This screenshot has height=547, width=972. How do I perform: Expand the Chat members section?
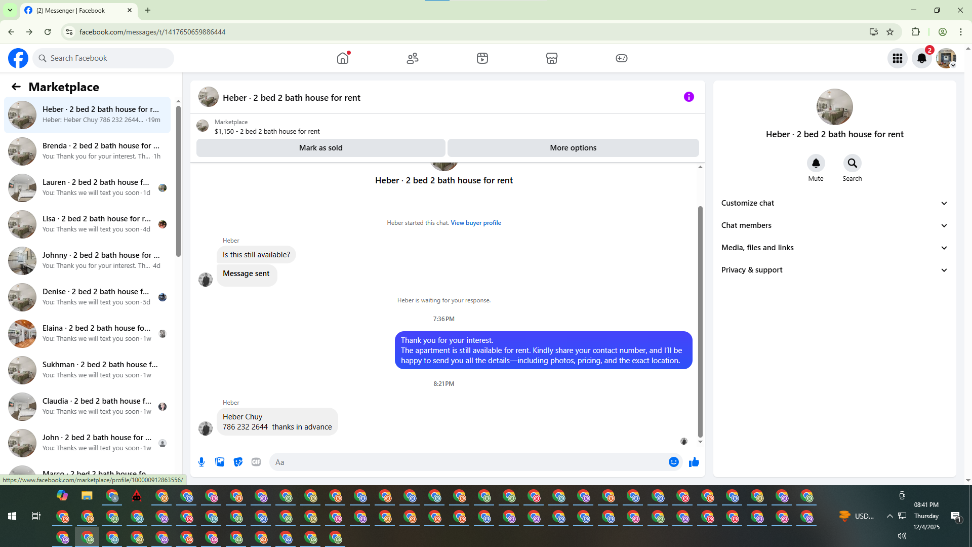tap(834, 225)
